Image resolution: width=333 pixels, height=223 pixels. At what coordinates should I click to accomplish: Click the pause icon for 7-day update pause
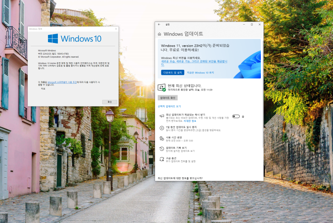pos(162,128)
